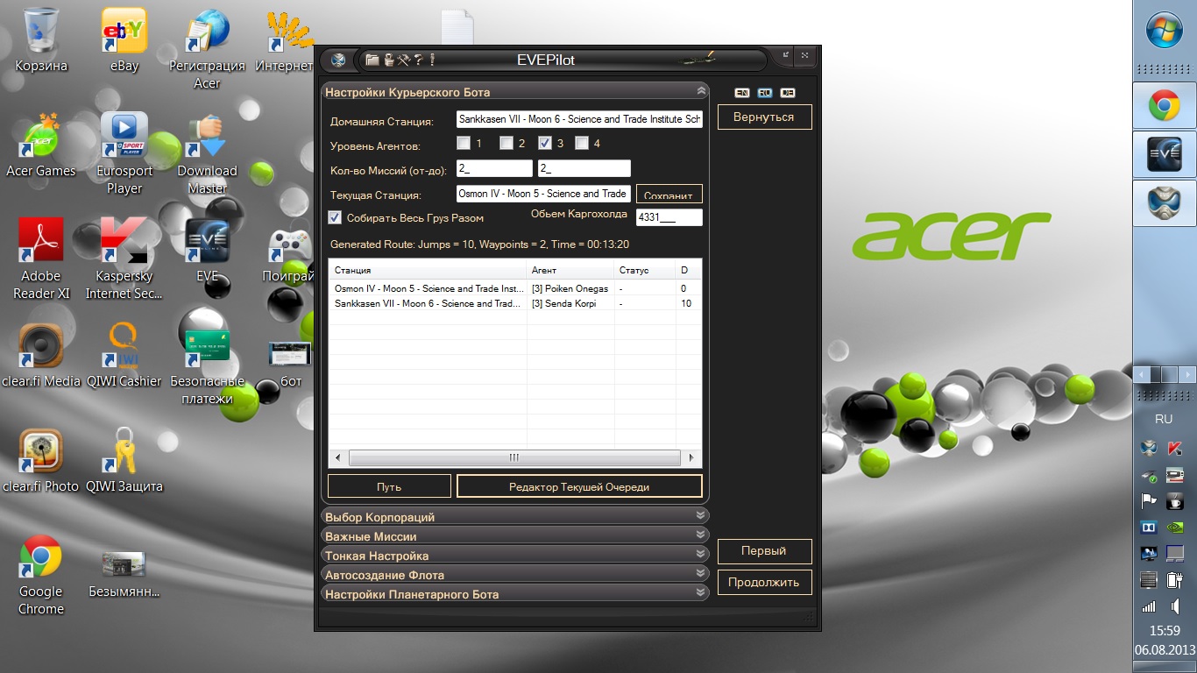The height and width of the screenshot is (673, 1197).
Task: Enable agent level 2 checkbox
Action: tap(506, 143)
